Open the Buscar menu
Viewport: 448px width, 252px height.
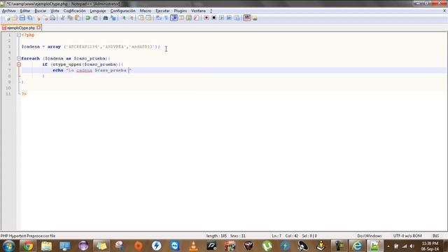[41, 11]
